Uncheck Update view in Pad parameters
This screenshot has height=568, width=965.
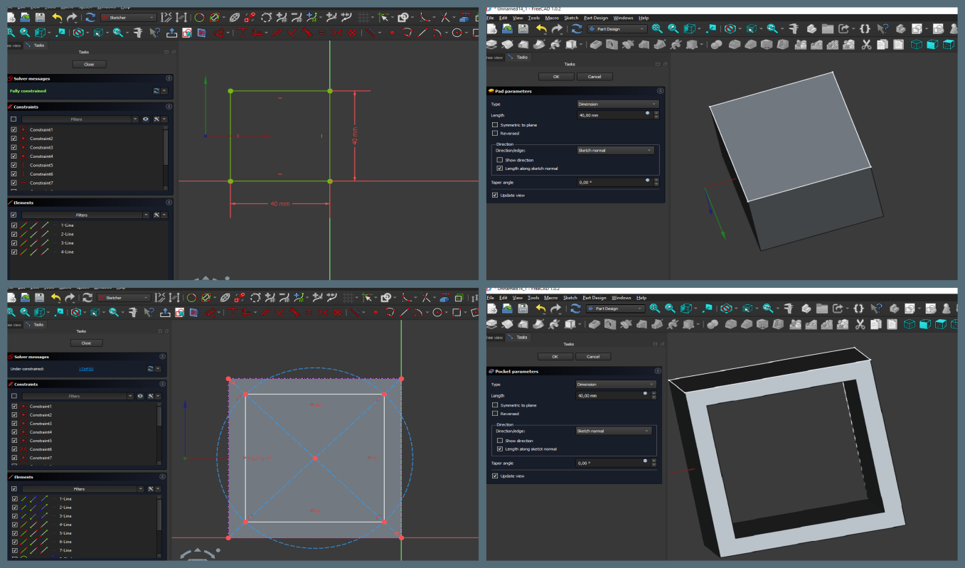(495, 195)
